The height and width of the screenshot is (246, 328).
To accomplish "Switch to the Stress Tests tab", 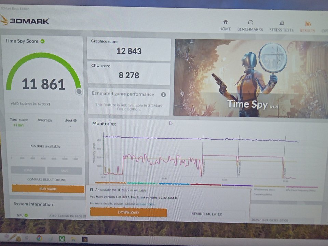I will 282,30.
